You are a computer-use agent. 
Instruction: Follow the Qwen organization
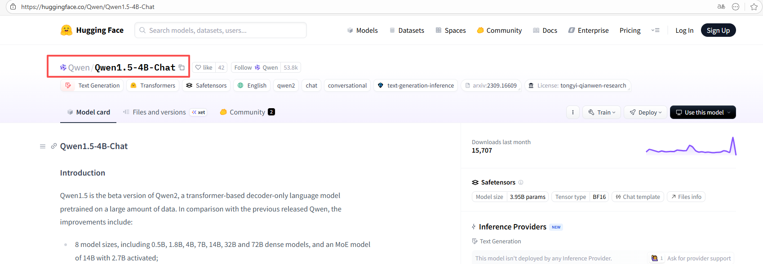[256, 68]
